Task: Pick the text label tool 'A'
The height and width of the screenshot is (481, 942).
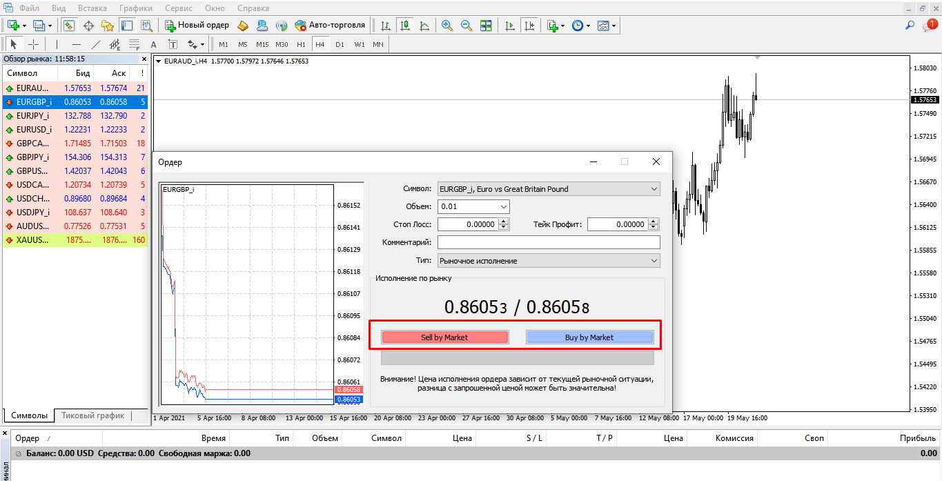Action: (x=153, y=44)
